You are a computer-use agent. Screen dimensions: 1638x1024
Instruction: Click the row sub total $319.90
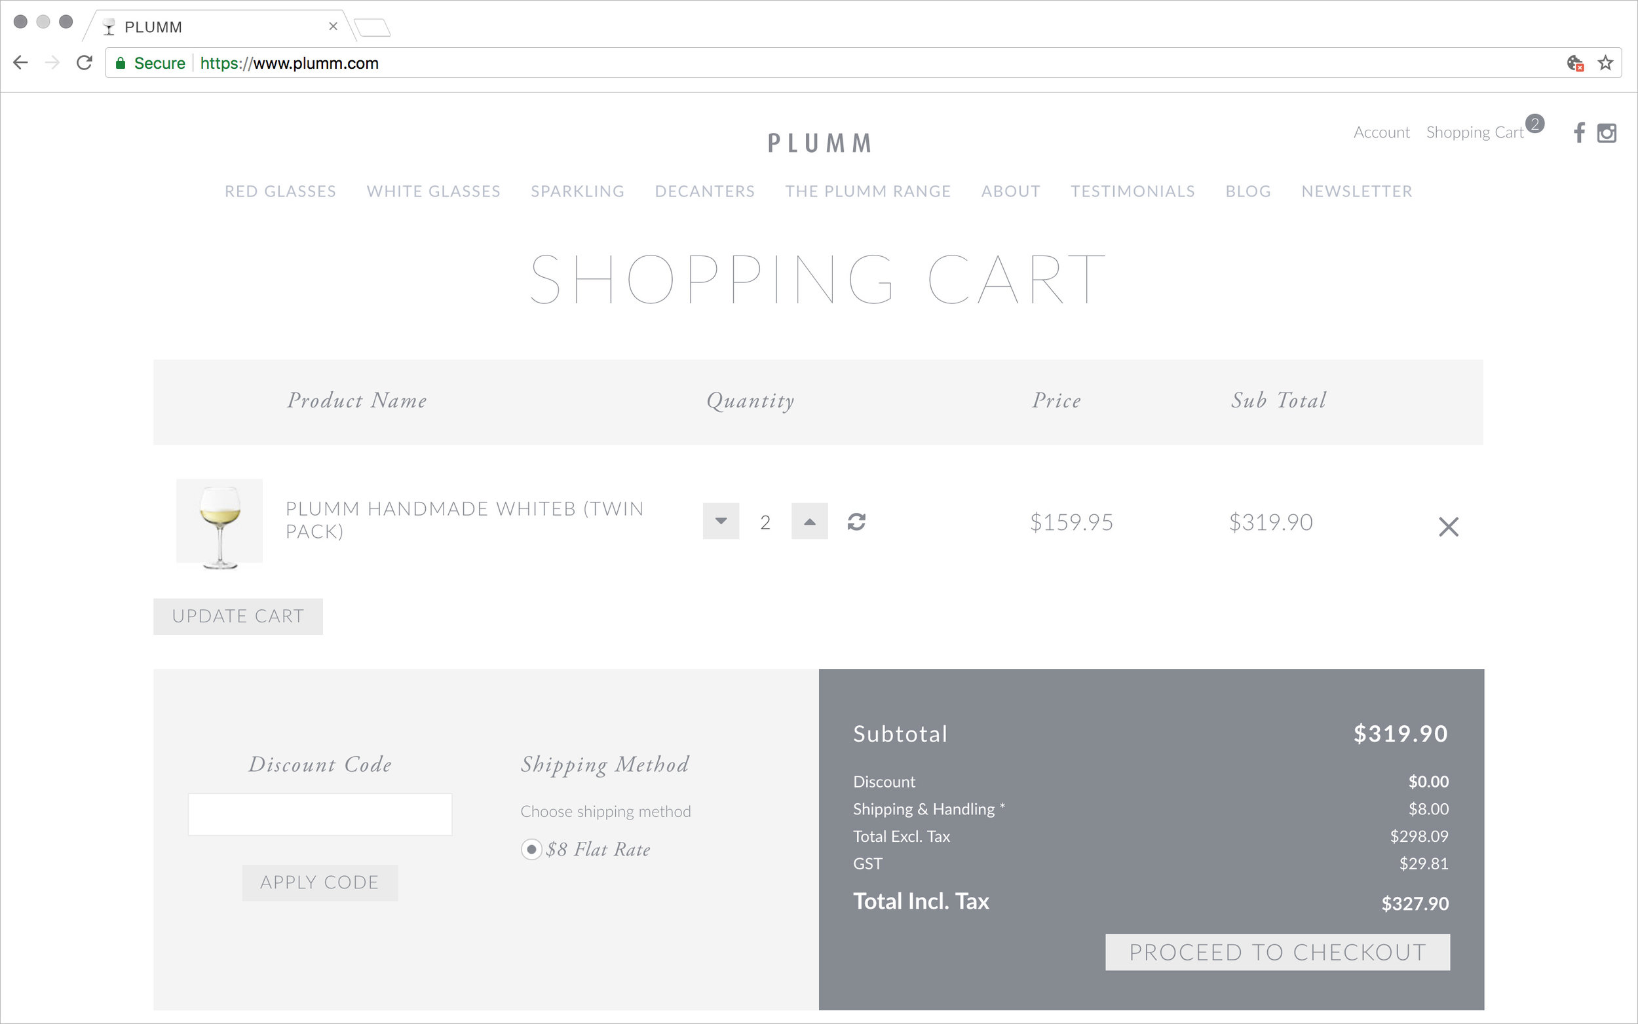(x=1270, y=522)
